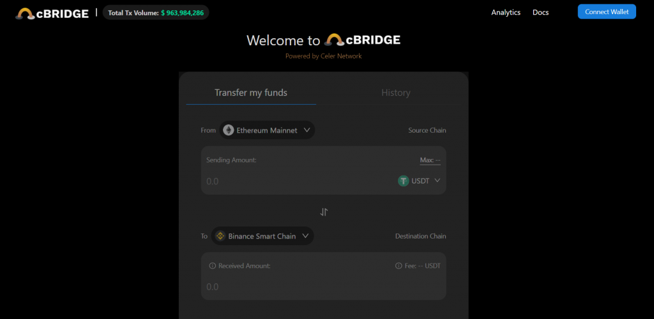Click the cBRIDGE logo in welcome heading
Image resolution: width=654 pixels, height=319 pixels.
363,40
